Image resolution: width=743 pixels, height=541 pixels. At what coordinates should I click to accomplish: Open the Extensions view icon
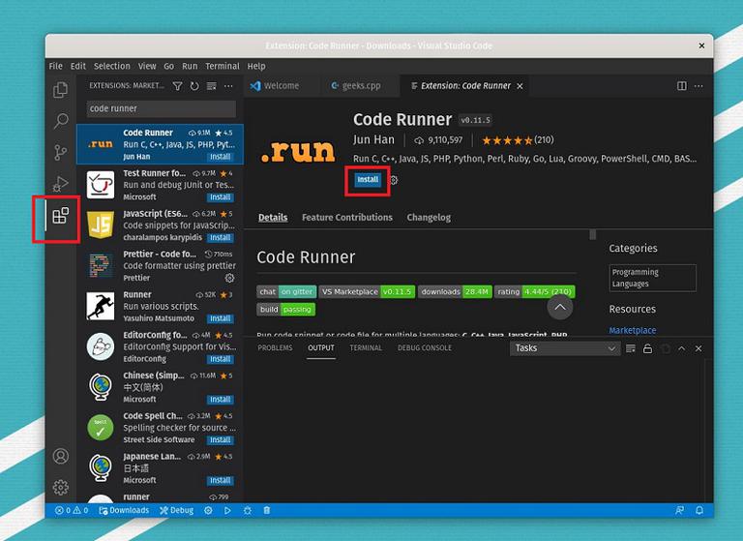(60, 215)
